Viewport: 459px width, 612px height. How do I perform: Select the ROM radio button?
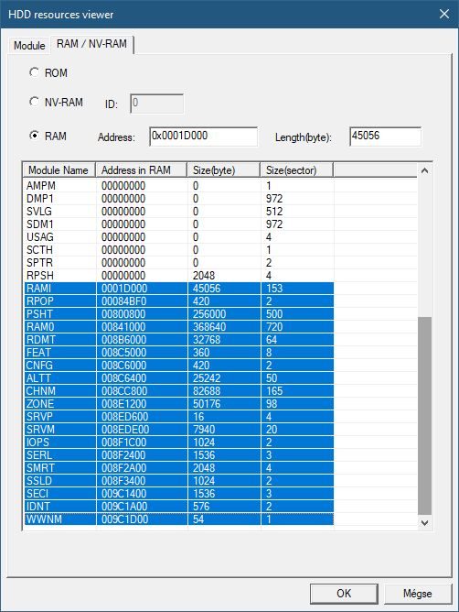click(35, 72)
